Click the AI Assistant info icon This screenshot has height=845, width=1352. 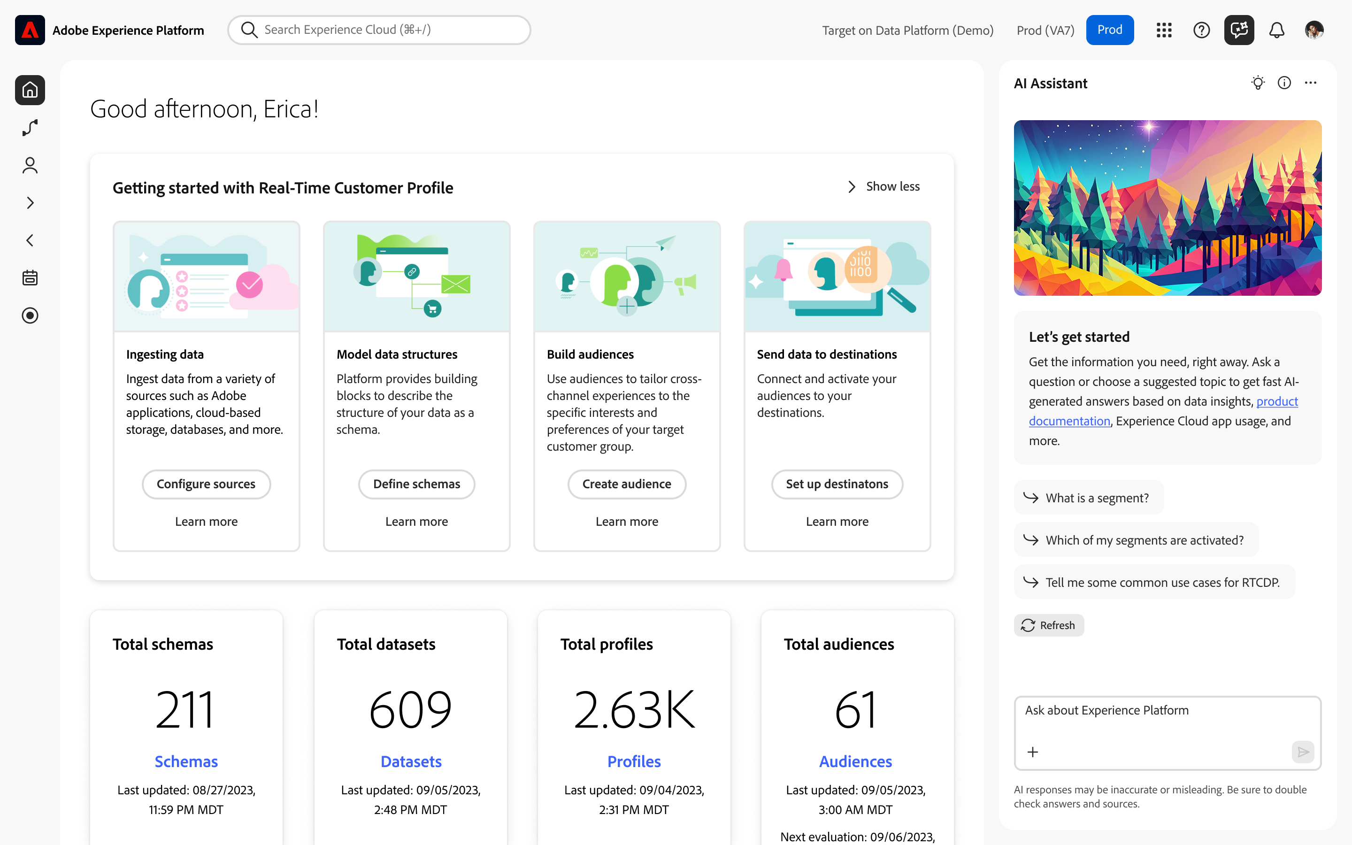pos(1284,83)
